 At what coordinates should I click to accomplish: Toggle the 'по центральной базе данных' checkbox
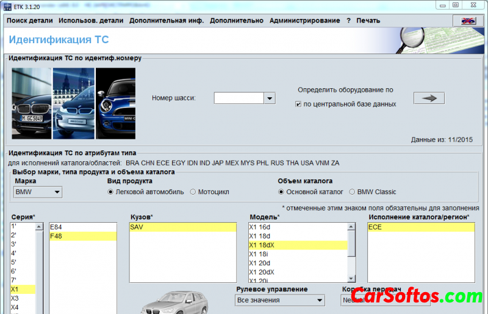(x=298, y=104)
